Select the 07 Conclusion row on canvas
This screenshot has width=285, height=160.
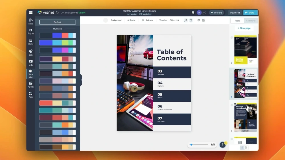tap(172, 119)
